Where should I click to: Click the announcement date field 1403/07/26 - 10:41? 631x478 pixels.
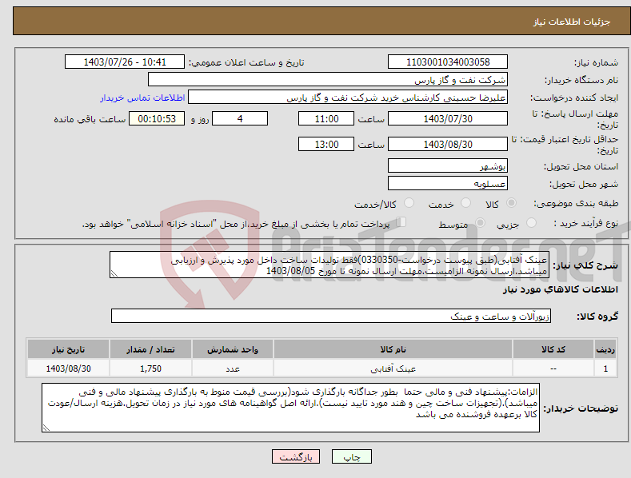[124, 62]
